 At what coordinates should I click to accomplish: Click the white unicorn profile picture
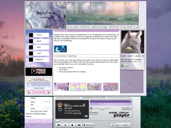(133, 42)
